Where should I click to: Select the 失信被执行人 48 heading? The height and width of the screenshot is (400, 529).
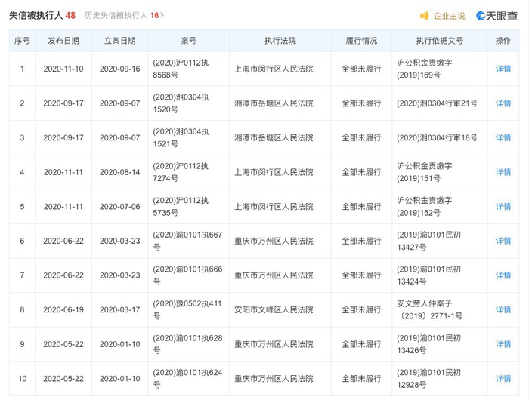[x=42, y=15]
